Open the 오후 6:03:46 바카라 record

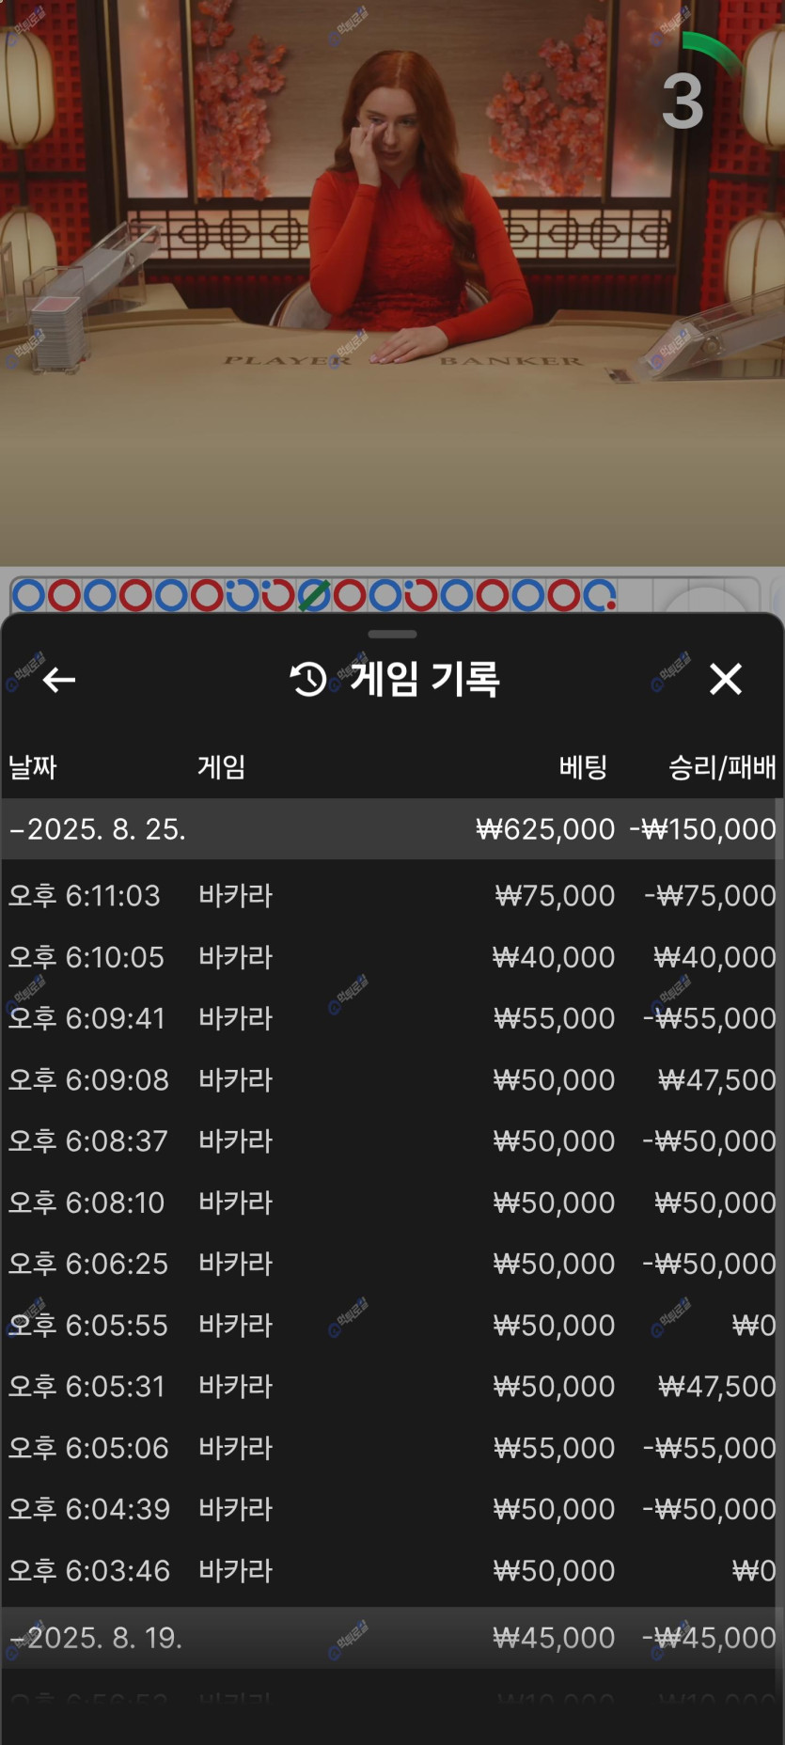click(391, 1570)
